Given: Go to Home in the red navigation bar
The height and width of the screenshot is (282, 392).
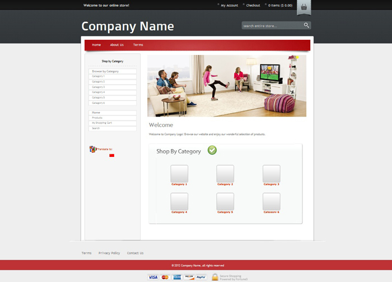Looking at the screenshot, I should coord(96,45).
